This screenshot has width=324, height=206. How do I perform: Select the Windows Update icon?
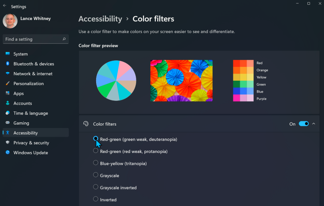click(x=8, y=153)
